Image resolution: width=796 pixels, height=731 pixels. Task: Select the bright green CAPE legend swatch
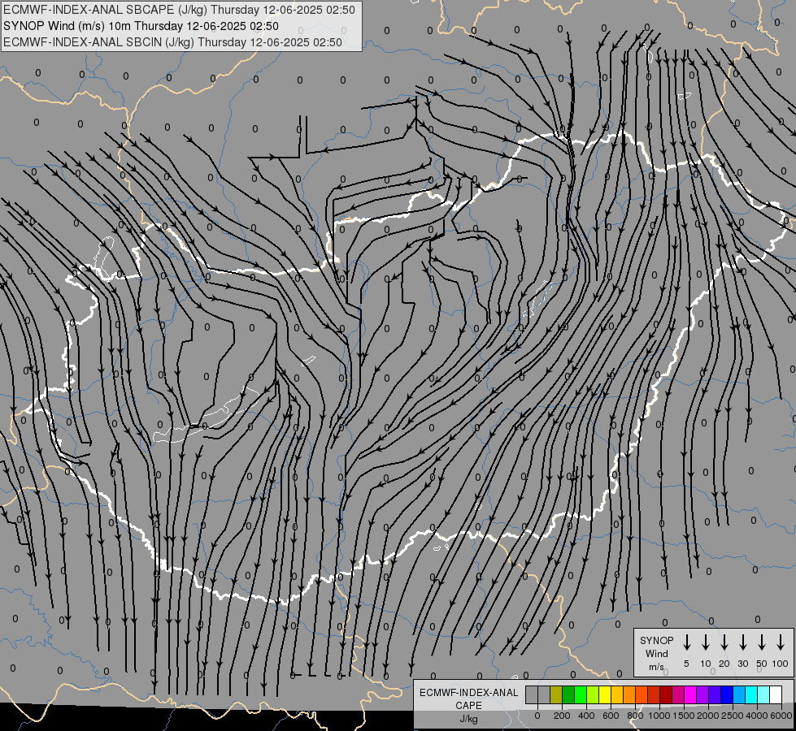point(581,694)
